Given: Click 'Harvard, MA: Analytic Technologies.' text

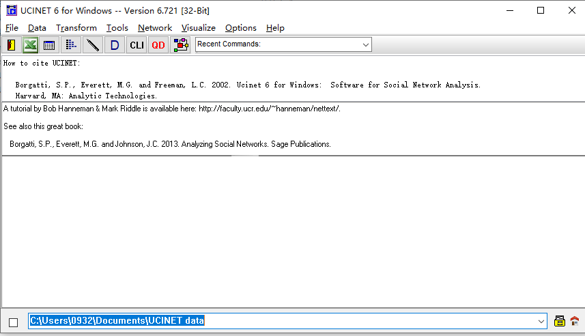Looking at the screenshot, I should click(86, 96).
